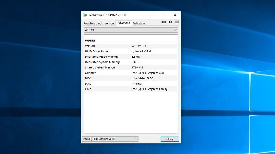
Task: Open the WDDM dropdown arrow on the right
Action: click(176, 30)
